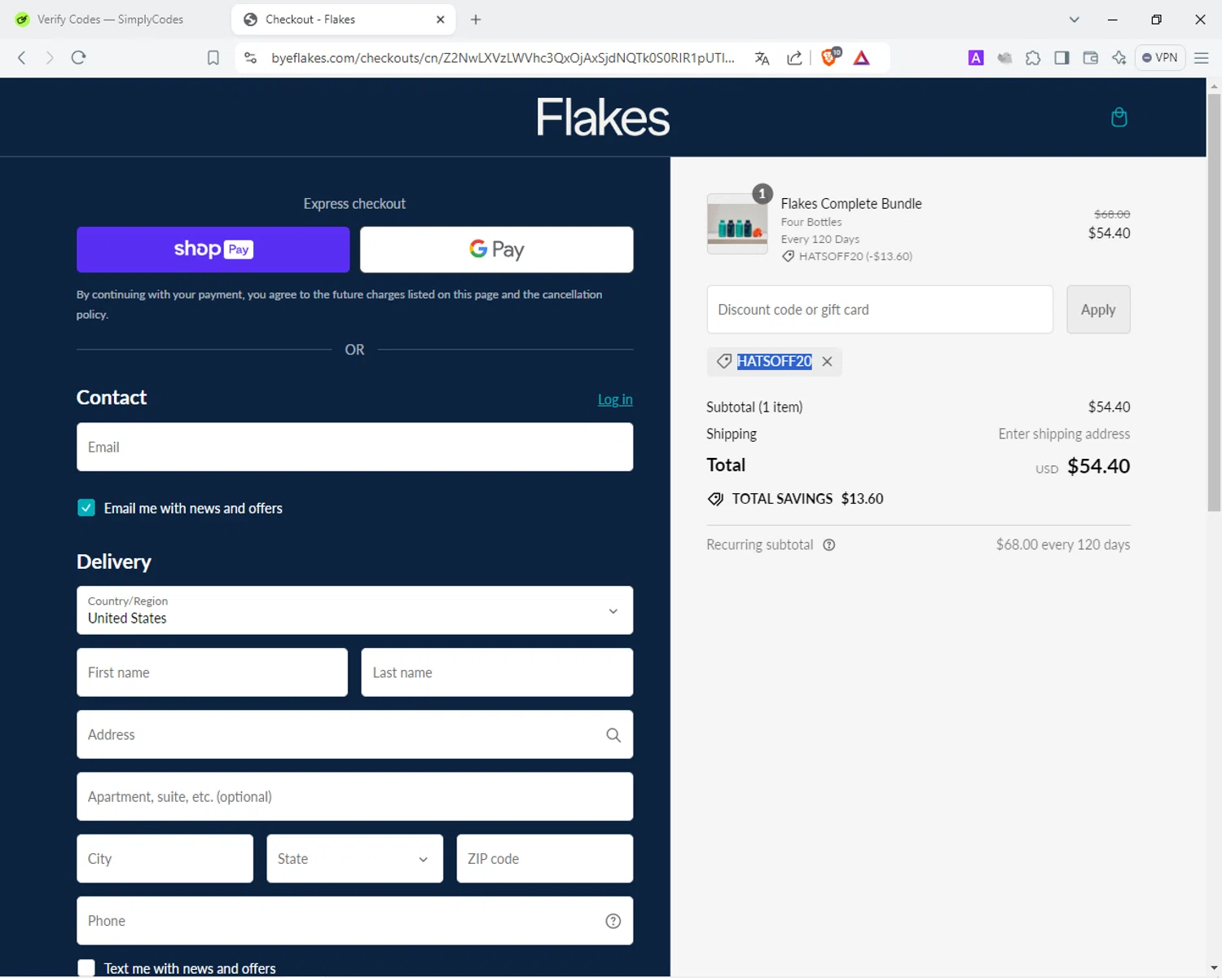1222x978 pixels.
Task: Click the Apply discount button
Action: pos(1098,310)
